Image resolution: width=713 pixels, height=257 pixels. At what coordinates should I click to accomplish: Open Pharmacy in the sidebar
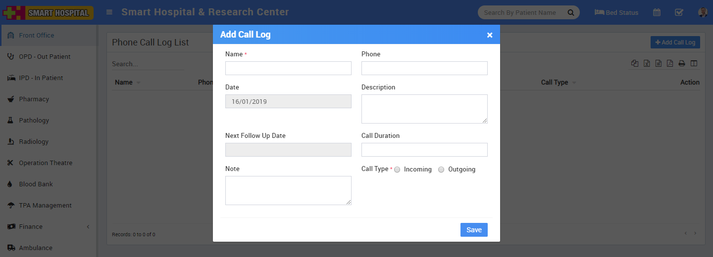[x=34, y=99]
